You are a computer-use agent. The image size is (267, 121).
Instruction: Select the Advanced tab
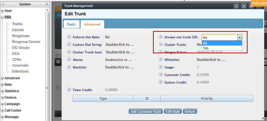(x=92, y=24)
